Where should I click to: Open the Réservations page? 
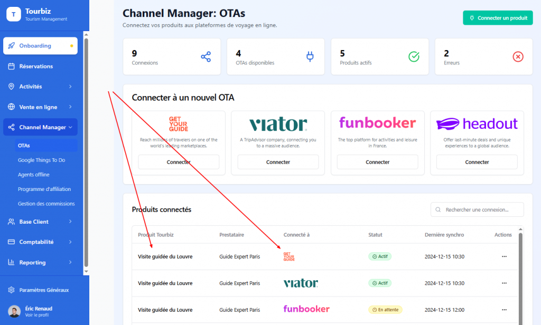pyautogui.click(x=36, y=66)
